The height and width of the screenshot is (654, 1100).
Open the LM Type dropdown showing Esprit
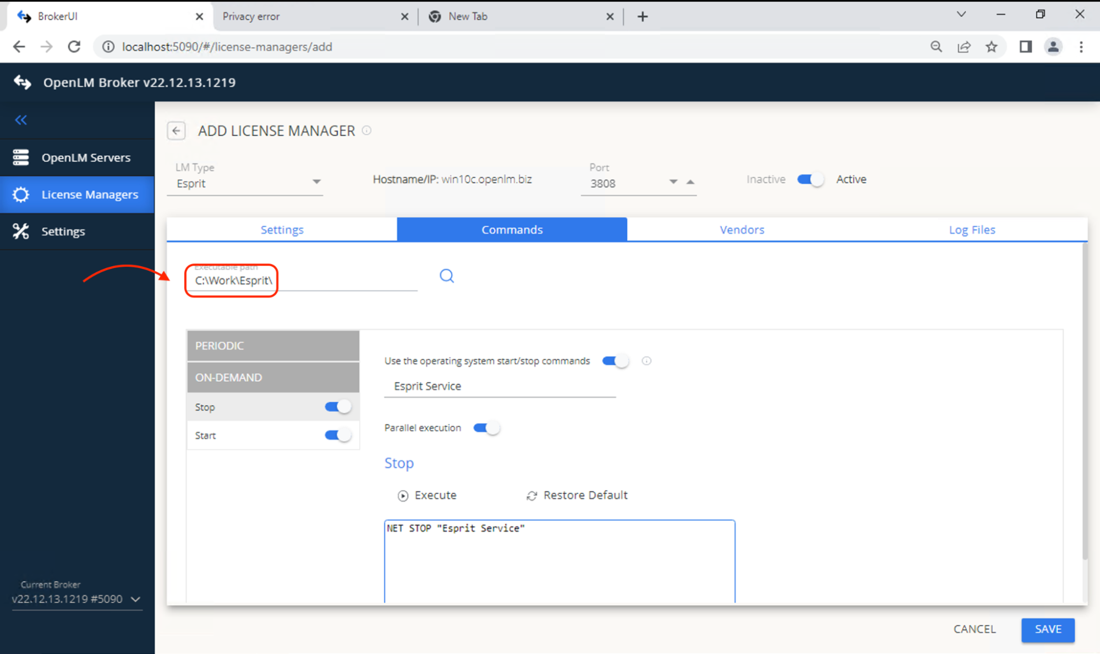click(316, 181)
